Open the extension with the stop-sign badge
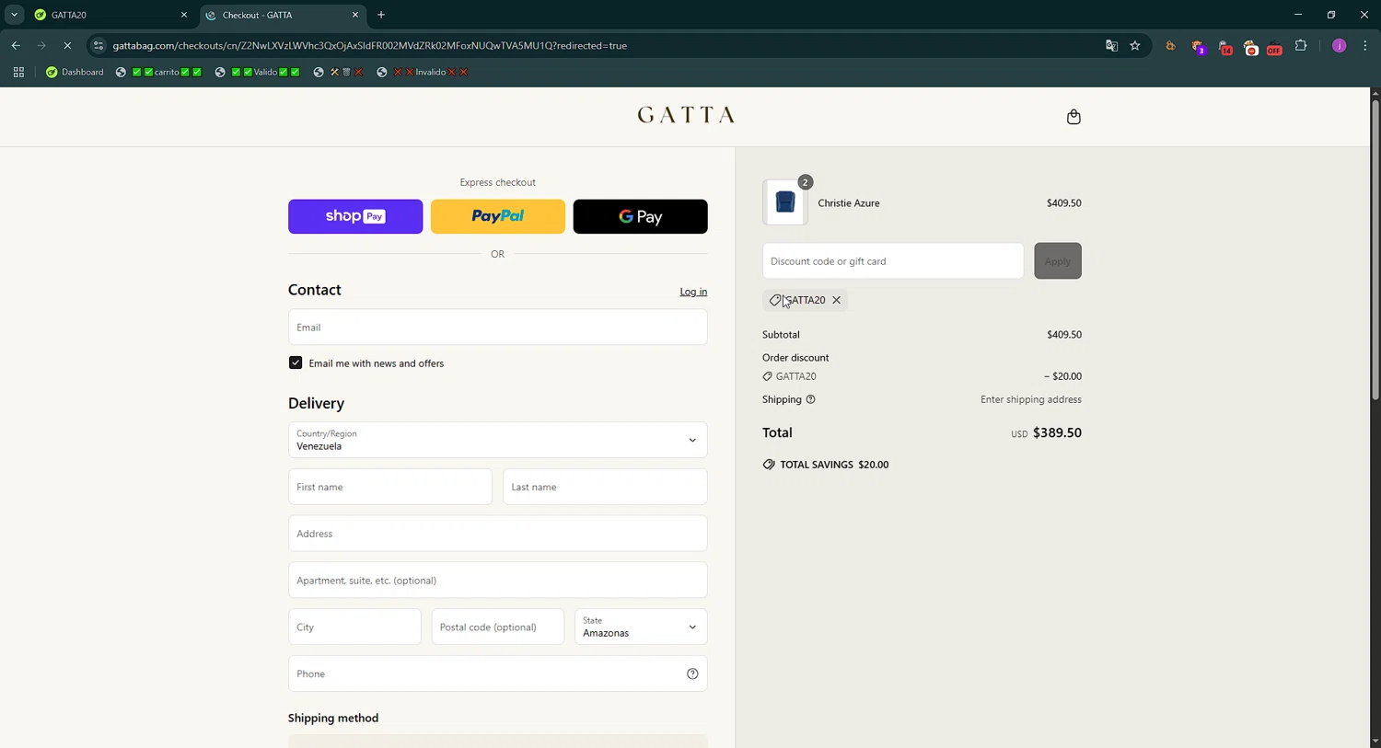1381x748 pixels. point(1250,47)
